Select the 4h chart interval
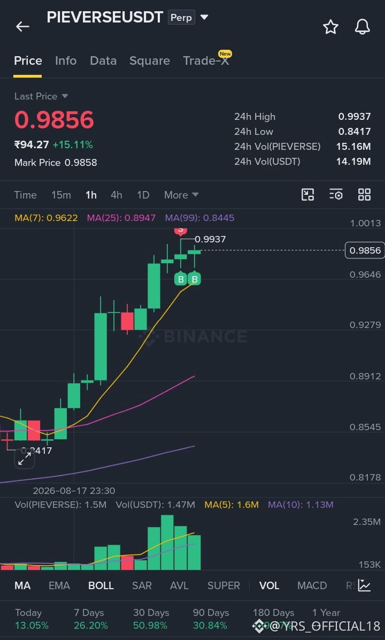 (116, 195)
